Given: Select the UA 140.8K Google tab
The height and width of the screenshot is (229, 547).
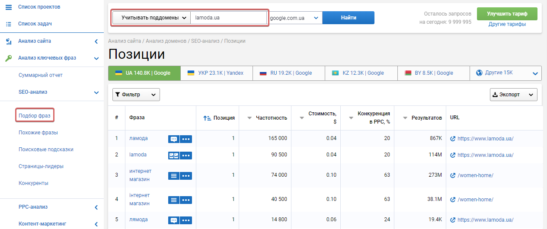Looking at the screenshot, I should tap(144, 73).
